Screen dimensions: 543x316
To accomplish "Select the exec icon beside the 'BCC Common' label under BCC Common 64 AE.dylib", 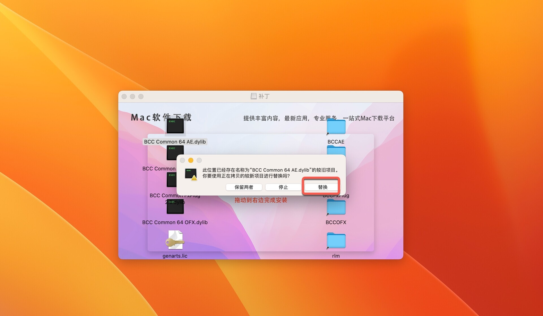I will [175, 153].
